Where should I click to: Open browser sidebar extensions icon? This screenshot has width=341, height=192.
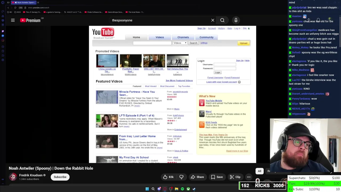pyautogui.click(x=3, y=55)
